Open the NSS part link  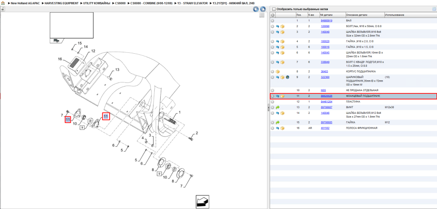click(x=323, y=90)
